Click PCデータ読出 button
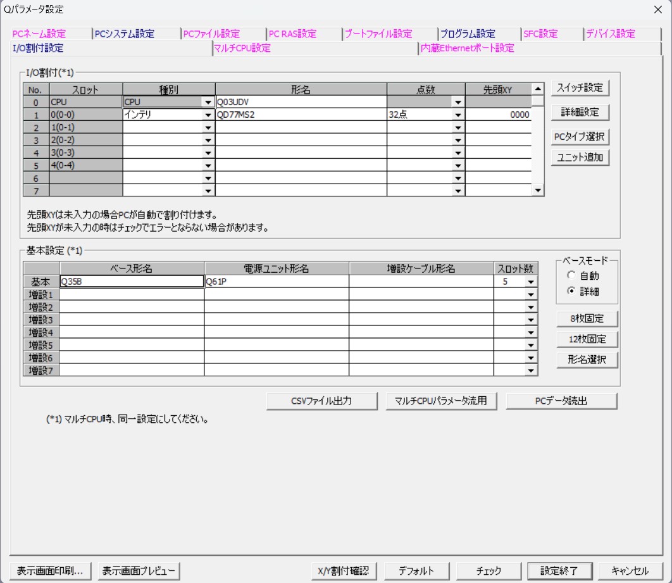This screenshot has height=583, width=672. click(561, 401)
